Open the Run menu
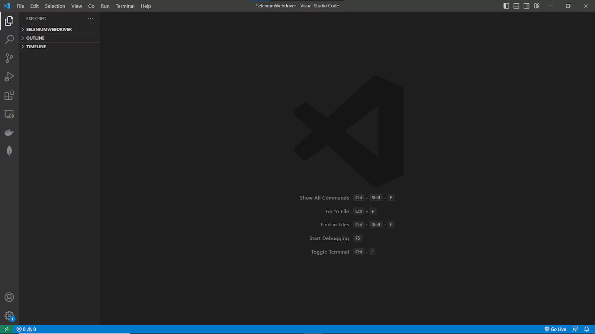Image resolution: width=595 pixels, height=334 pixels. [x=105, y=6]
